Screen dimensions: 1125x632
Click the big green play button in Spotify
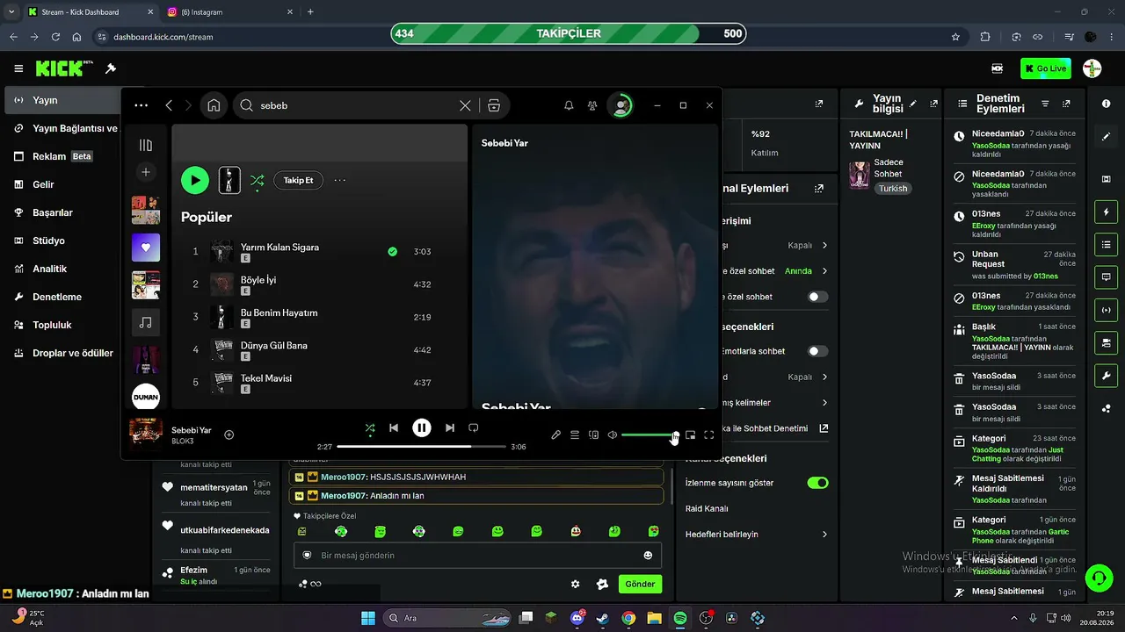(195, 180)
